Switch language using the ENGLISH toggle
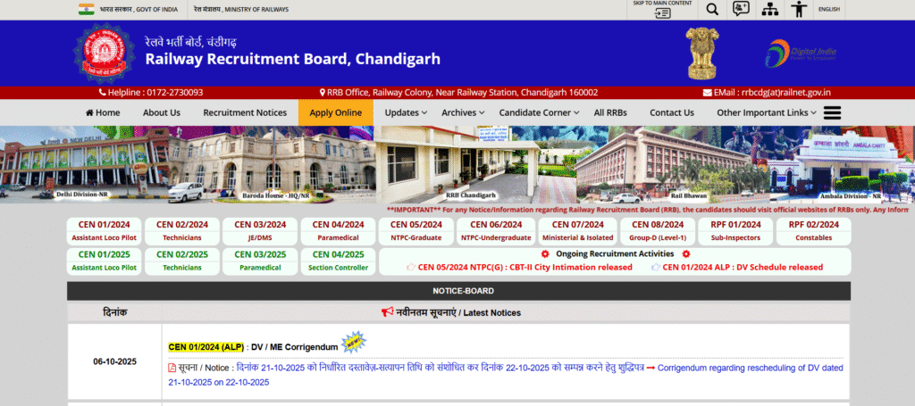Viewport: 915px width, 406px height. pyautogui.click(x=828, y=9)
